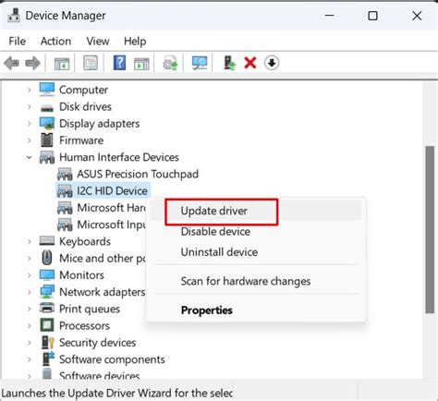Click Update device driver toolbar icon
Viewport: 438px width, 401px height.
[x=170, y=63]
